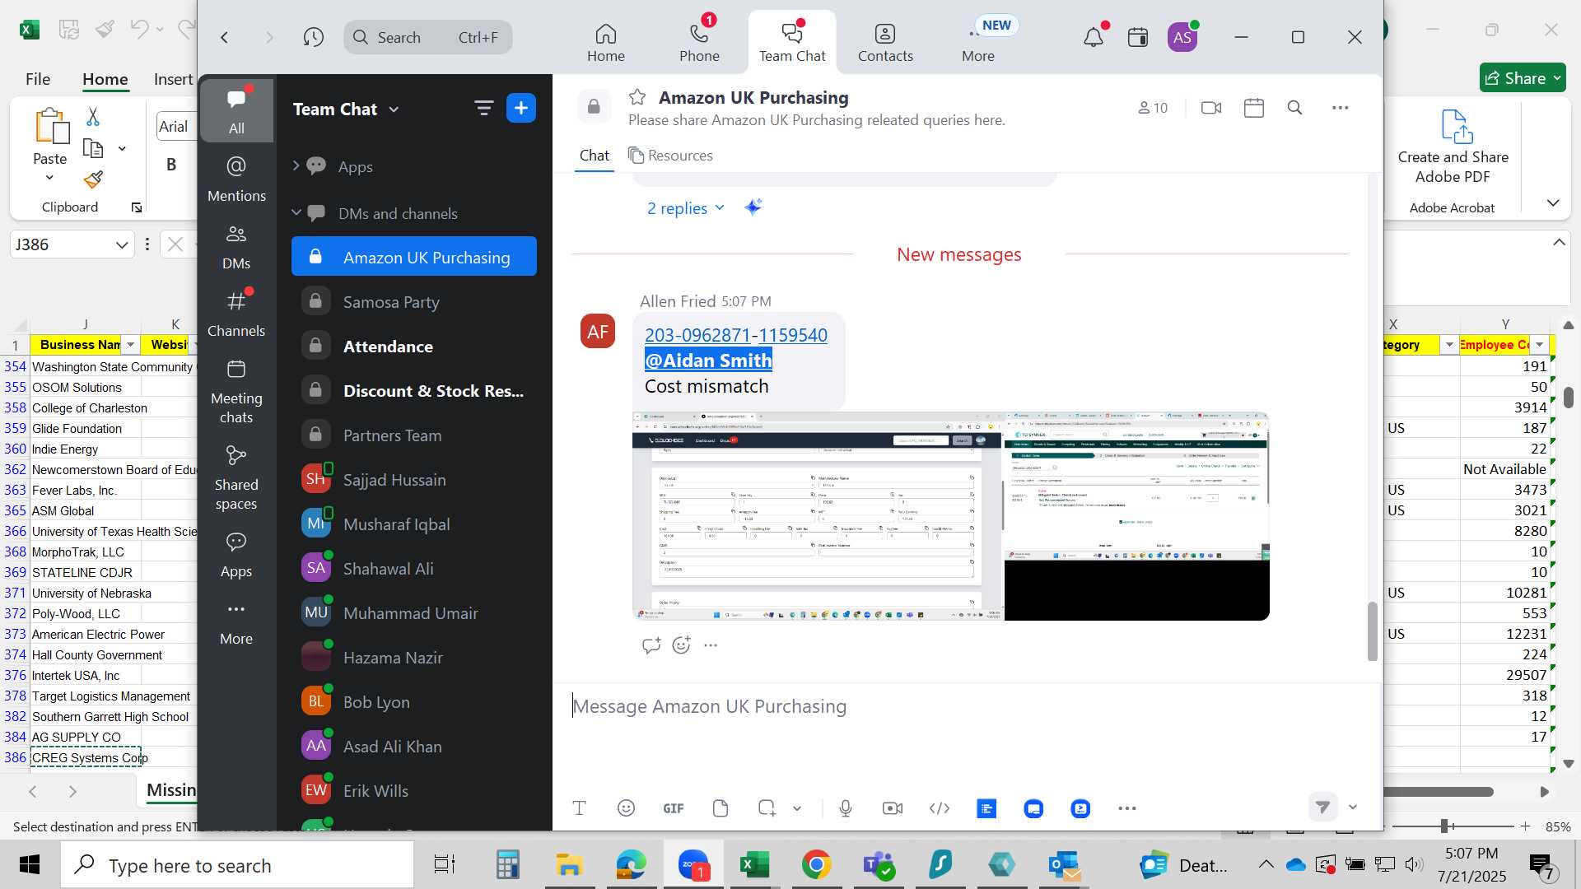Click the notifications bell icon
The width and height of the screenshot is (1581, 889).
pos(1094,37)
